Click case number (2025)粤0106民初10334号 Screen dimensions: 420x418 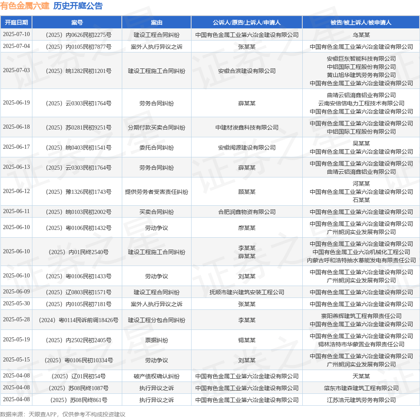click(78, 360)
